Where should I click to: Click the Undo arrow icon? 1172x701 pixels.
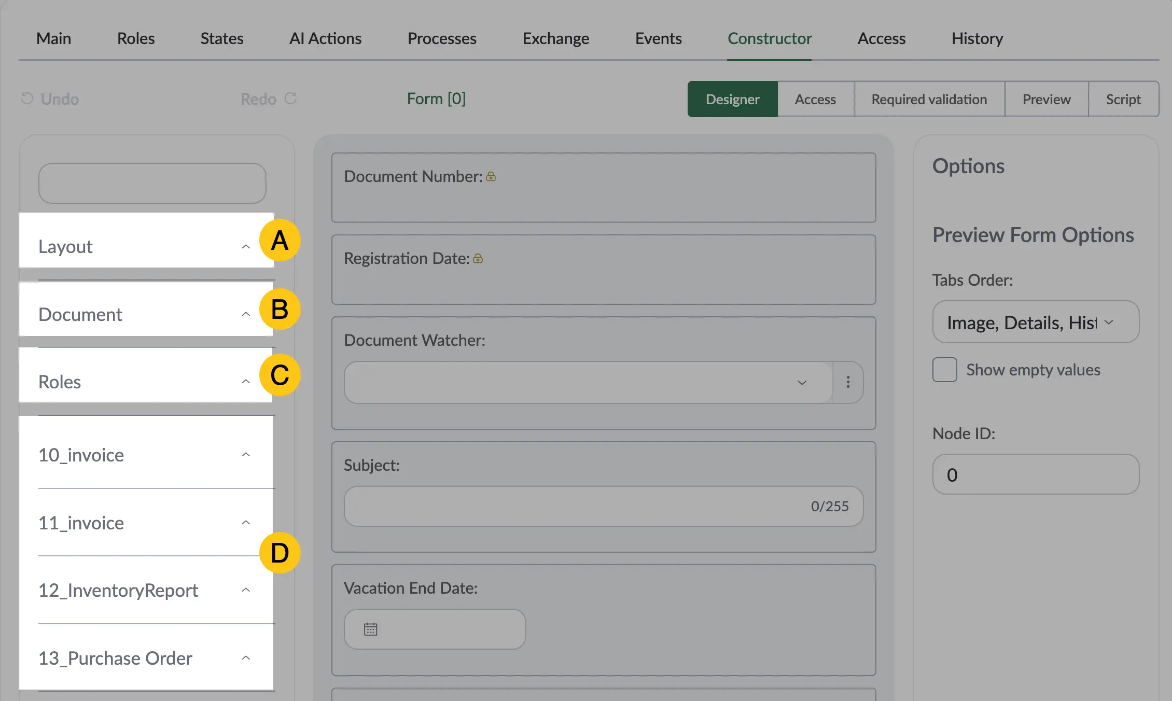coord(27,99)
